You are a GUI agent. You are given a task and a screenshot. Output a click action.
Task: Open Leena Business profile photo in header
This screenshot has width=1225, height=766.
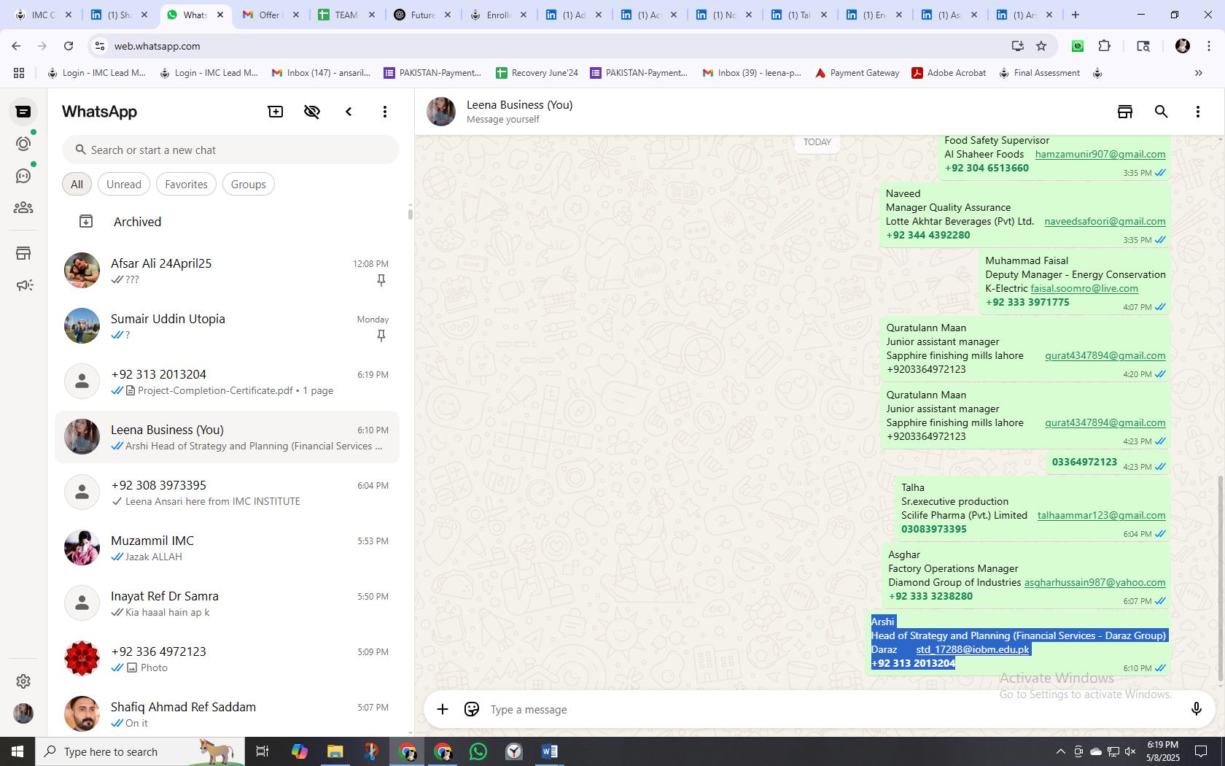click(x=441, y=112)
